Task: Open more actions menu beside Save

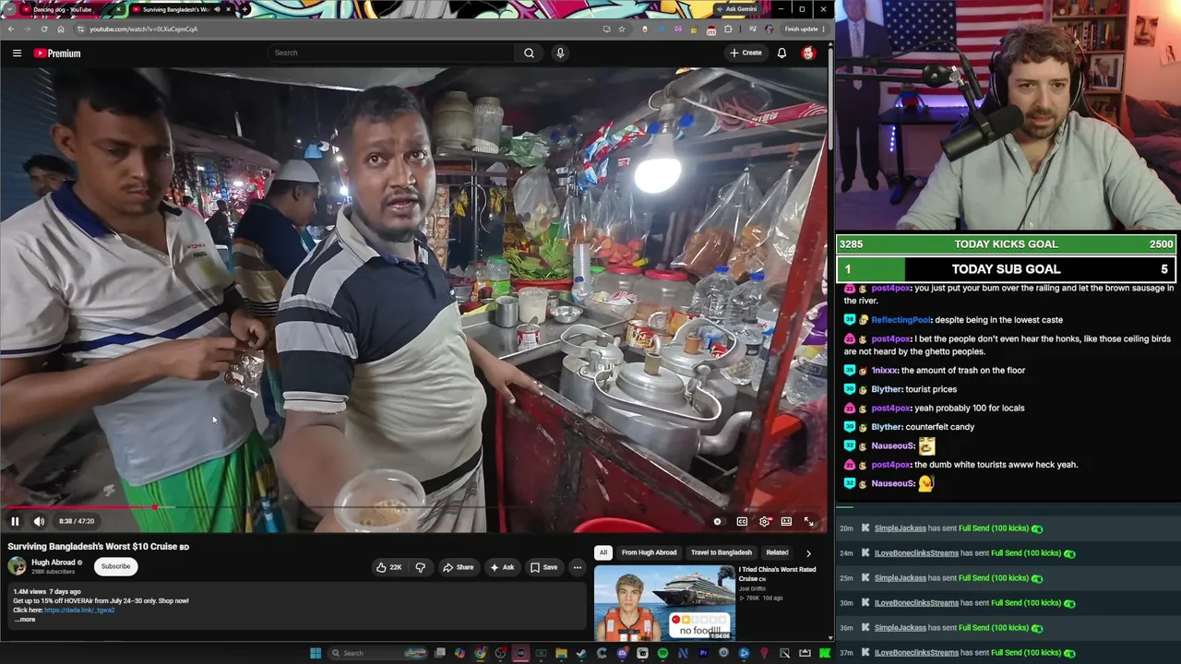Action: (x=578, y=567)
